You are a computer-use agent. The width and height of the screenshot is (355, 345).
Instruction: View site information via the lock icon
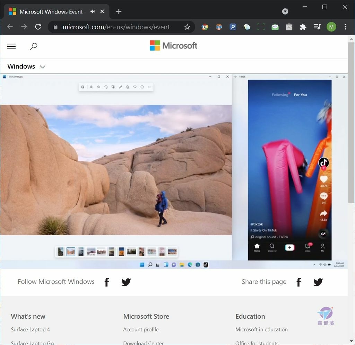coord(55,27)
